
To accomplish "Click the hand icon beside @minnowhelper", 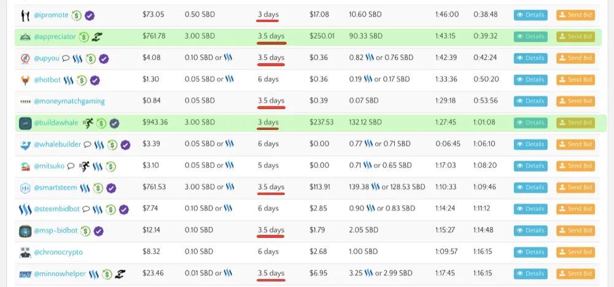I will (x=120, y=274).
